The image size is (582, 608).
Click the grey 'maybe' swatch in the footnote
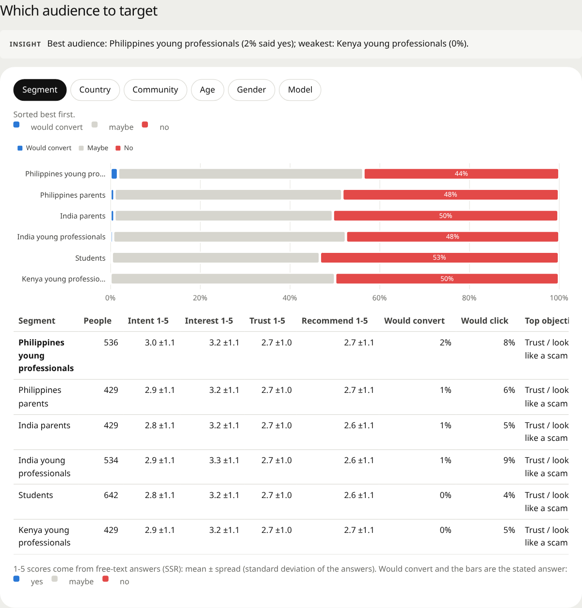coord(55,578)
